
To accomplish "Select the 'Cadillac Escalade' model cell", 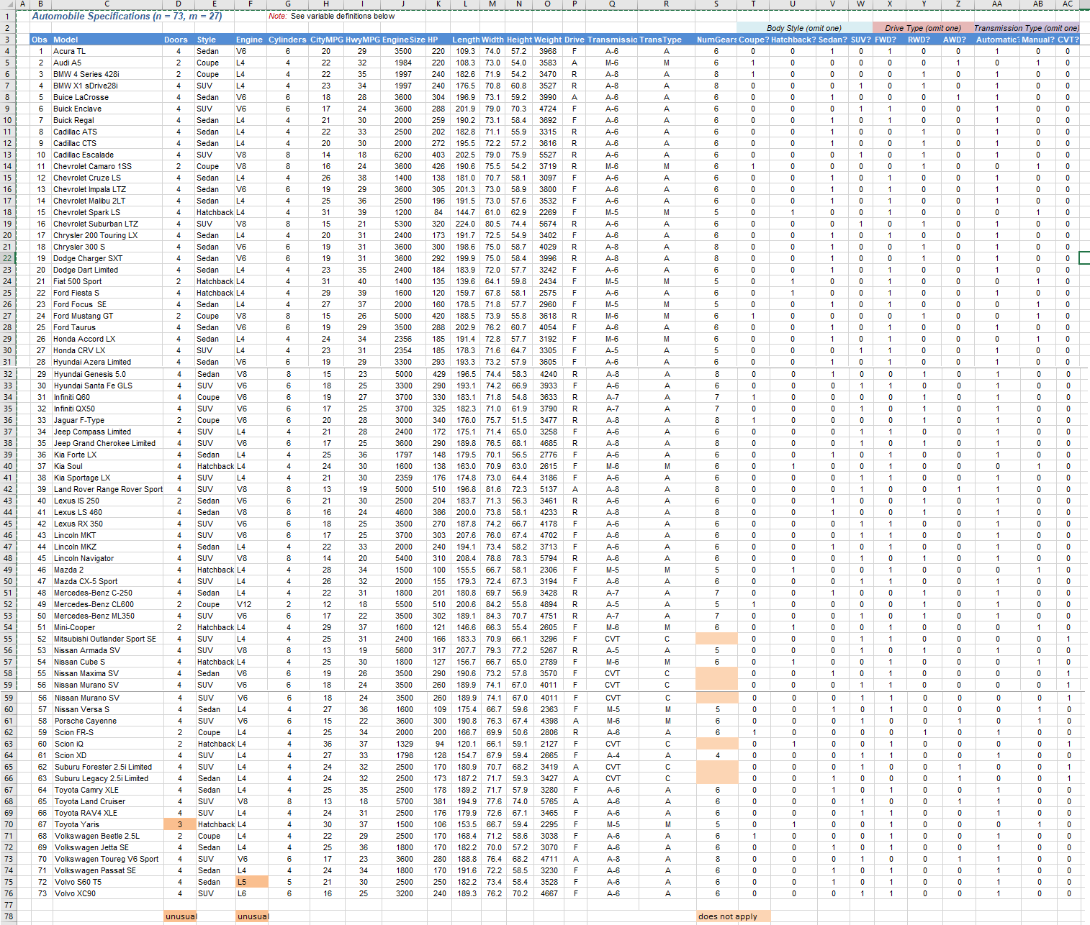I will click(x=107, y=155).
